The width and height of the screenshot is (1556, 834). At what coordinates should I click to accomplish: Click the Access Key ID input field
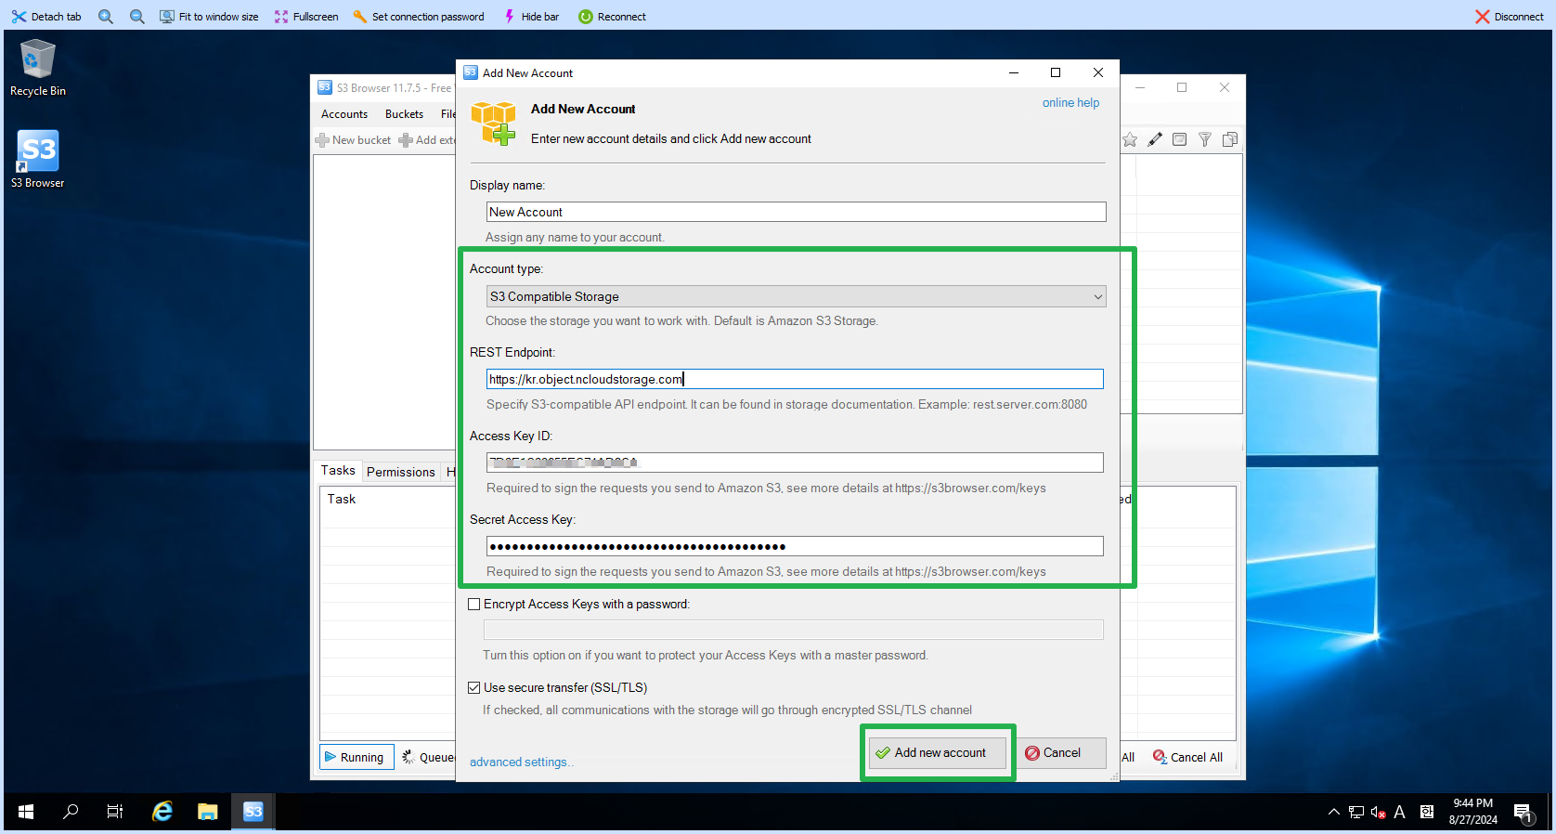(x=795, y=463)
